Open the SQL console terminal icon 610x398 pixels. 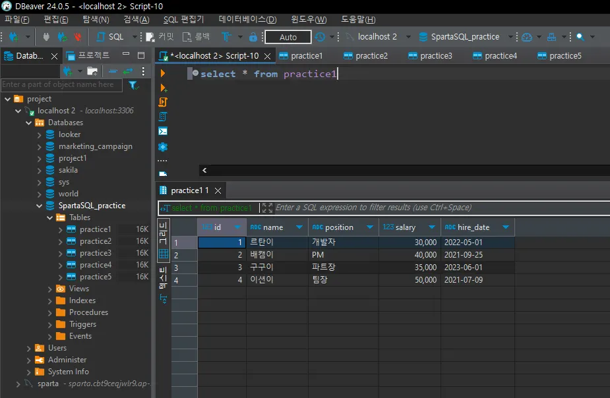[x=163, y=131]
